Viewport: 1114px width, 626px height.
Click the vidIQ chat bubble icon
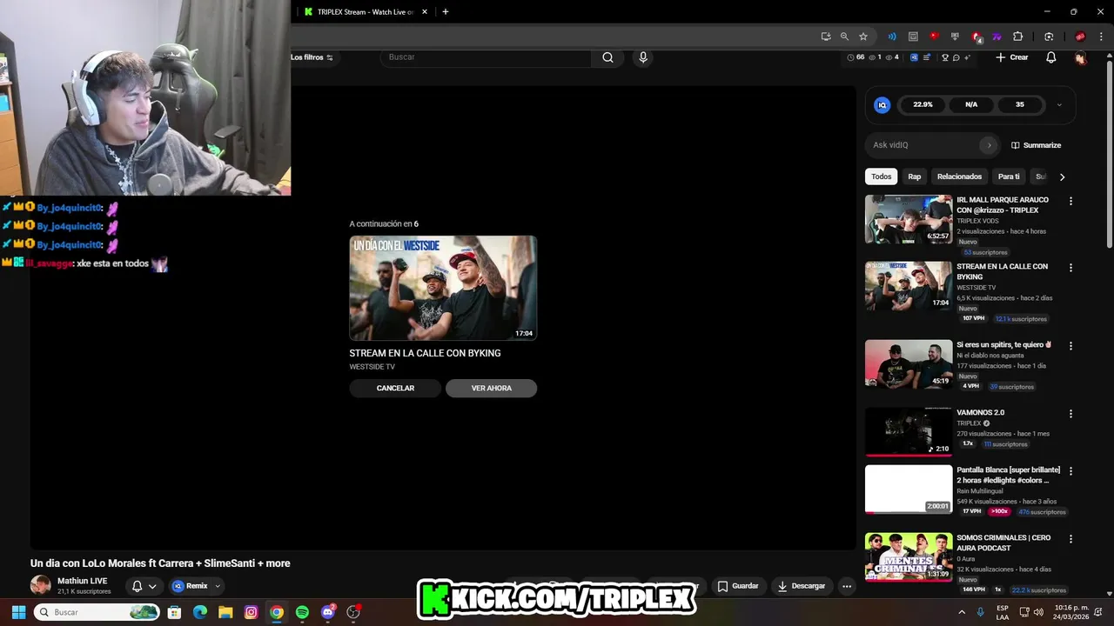tap(956, 57)
